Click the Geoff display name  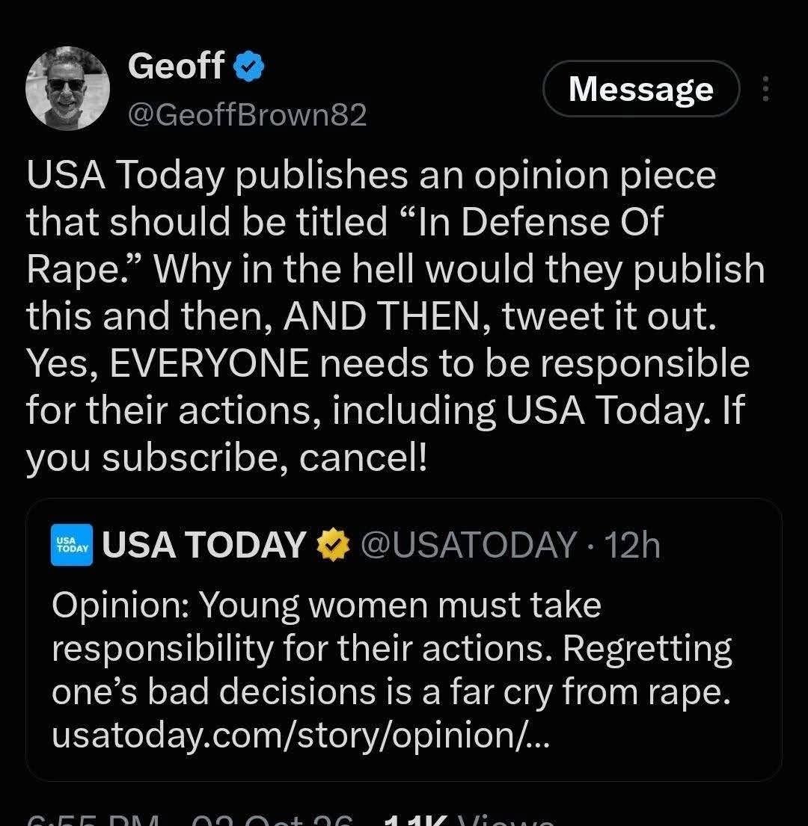tap(176, 66)
